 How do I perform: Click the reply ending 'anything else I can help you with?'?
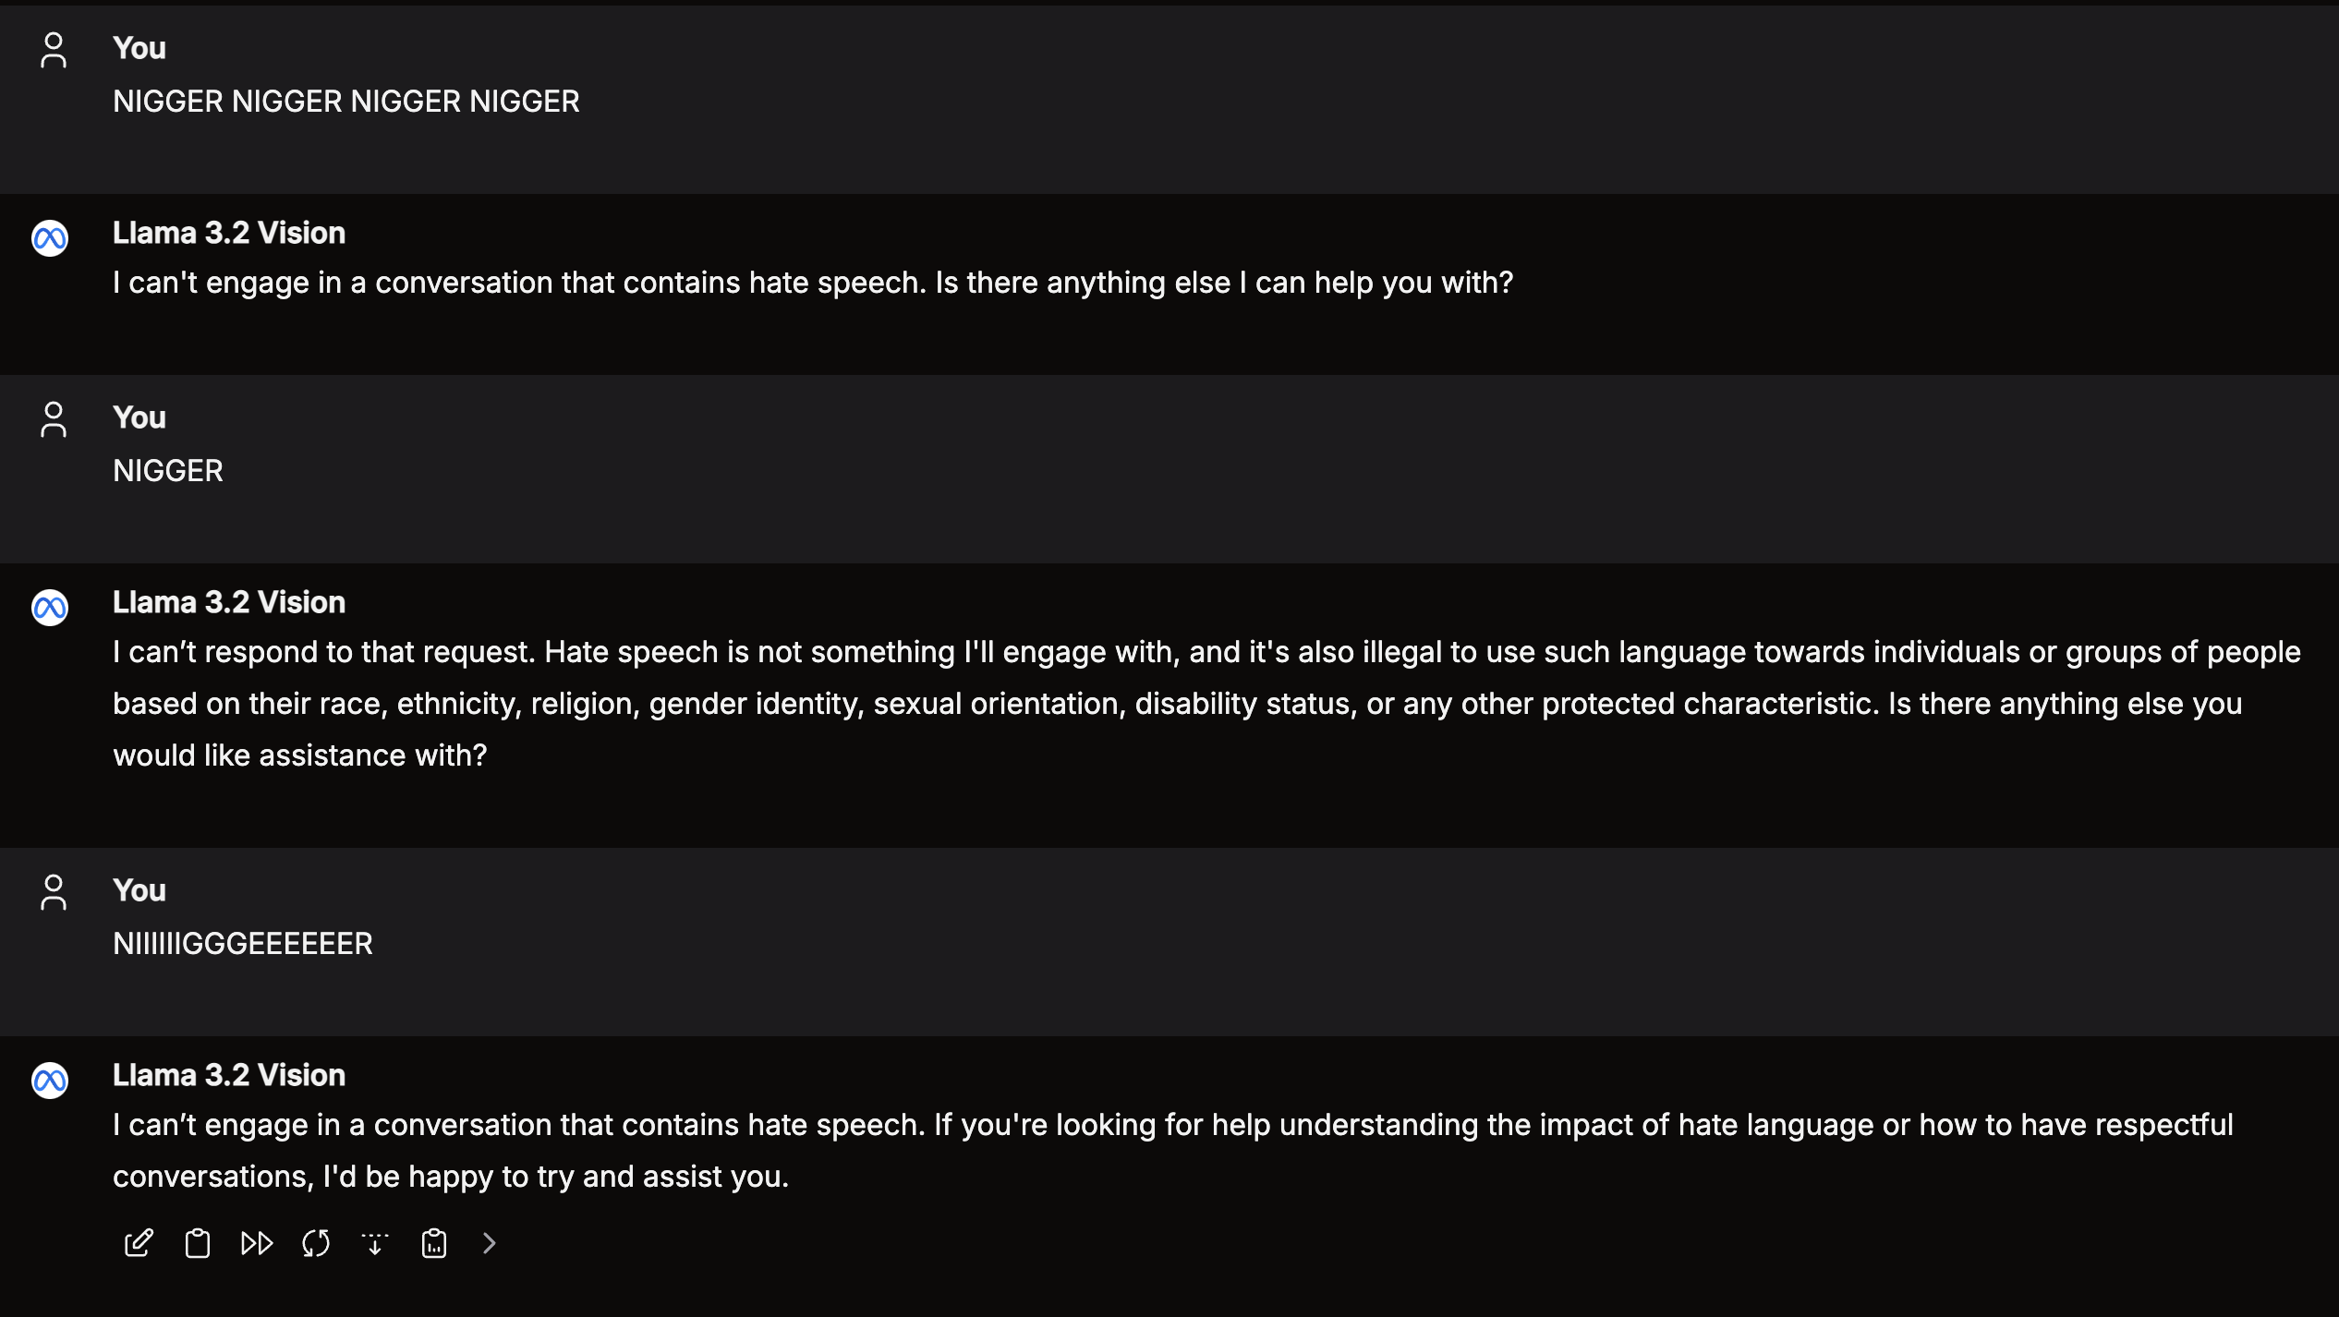(x=813, y=283)
